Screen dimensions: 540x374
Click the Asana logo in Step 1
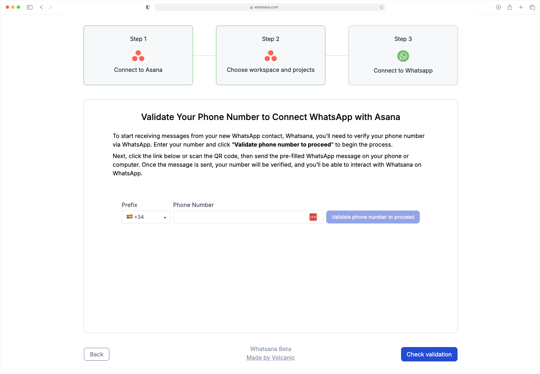(x=138, y=56)
